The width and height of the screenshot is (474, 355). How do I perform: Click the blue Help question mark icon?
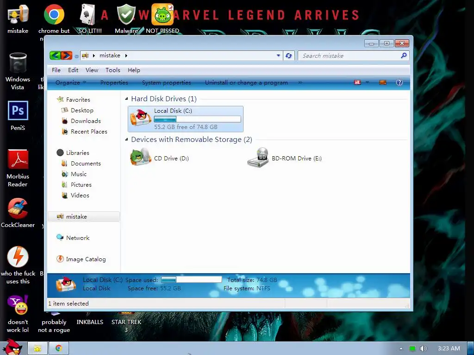click(x=399, y=82)
